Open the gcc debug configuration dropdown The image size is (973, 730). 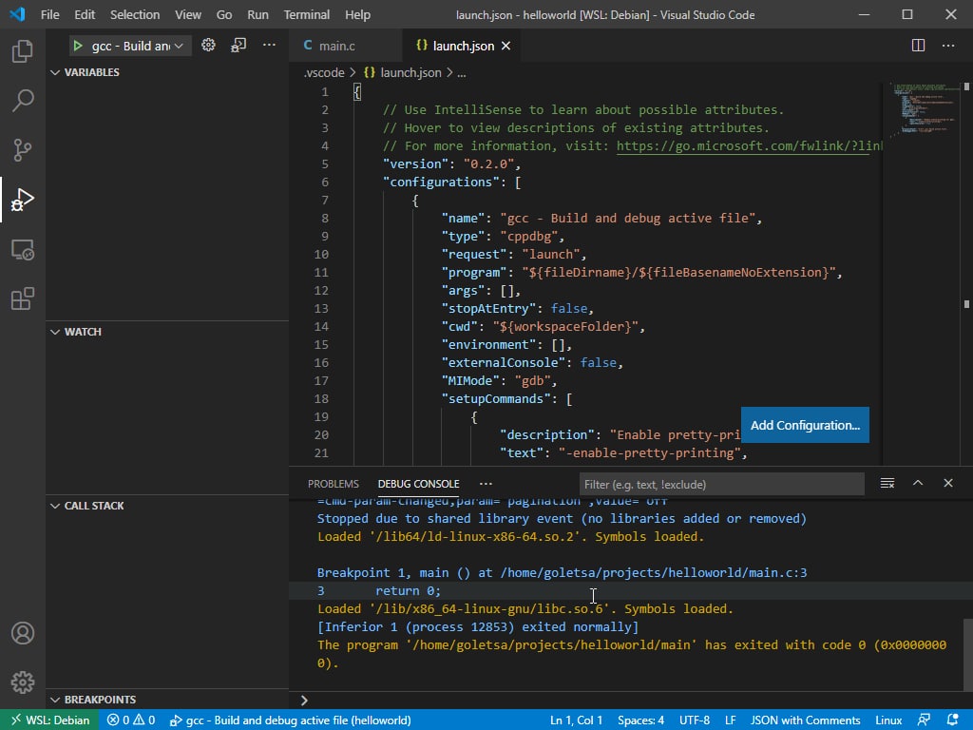tap(137, 46)
